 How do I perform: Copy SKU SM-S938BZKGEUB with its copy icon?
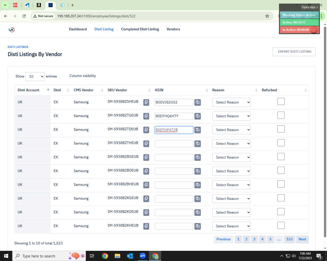[146, 199]
